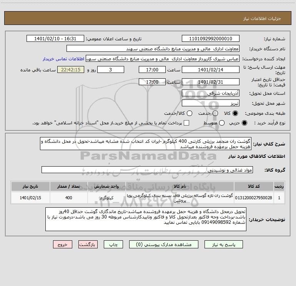Click the پاسخ به نیاز button
Viewport: 296px width, 286px height.
coord(224,245)
